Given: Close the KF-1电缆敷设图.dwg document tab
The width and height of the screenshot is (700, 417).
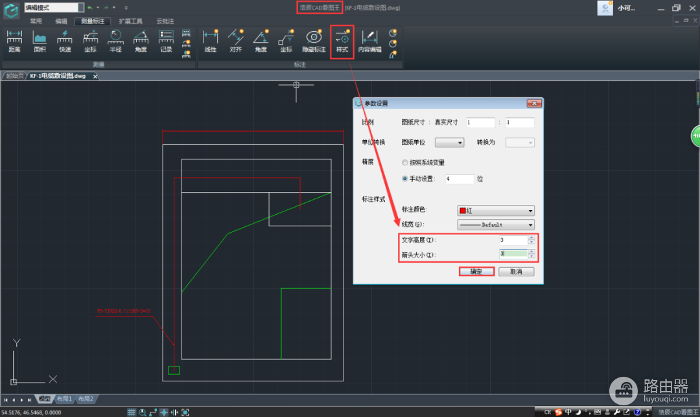Looking at the screenshot, I should tap(95, 77).
